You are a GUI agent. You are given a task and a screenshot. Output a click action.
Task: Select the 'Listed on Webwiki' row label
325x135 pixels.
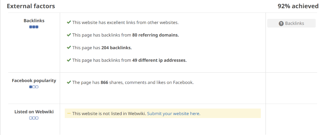click(34, 112)
